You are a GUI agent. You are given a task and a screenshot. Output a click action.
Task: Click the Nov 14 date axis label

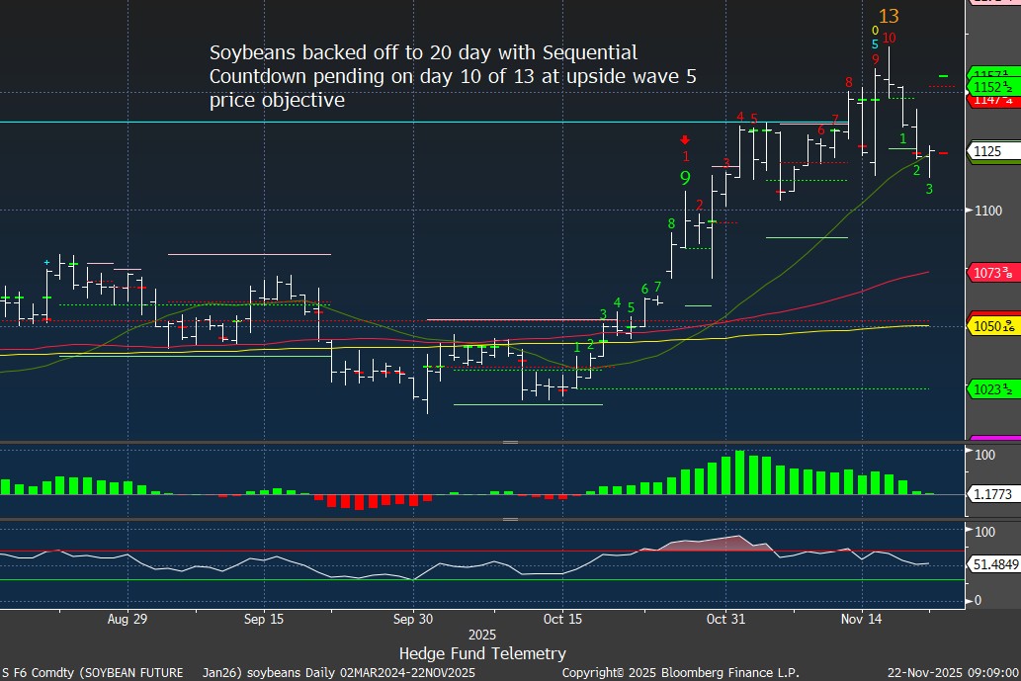click(861, 620)
